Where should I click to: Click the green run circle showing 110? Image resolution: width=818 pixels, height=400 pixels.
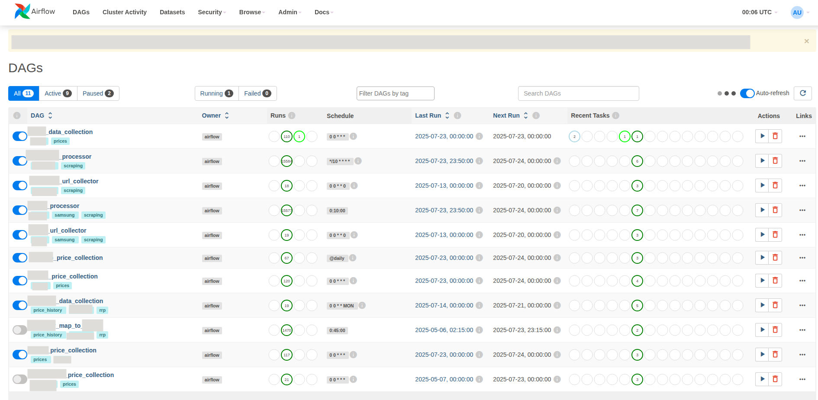point(287,137)
